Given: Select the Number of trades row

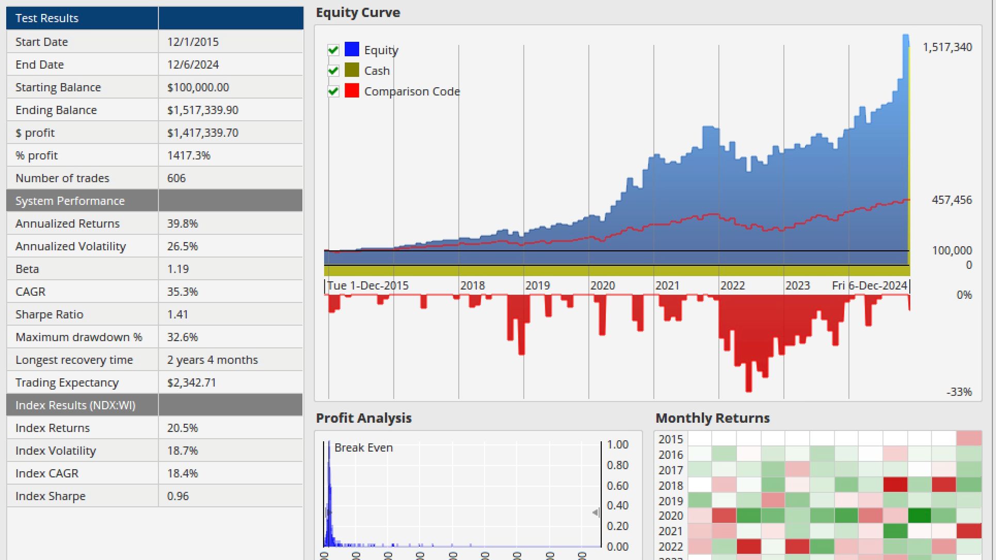Looking at the screenshot, I should [x=62, y=178].
